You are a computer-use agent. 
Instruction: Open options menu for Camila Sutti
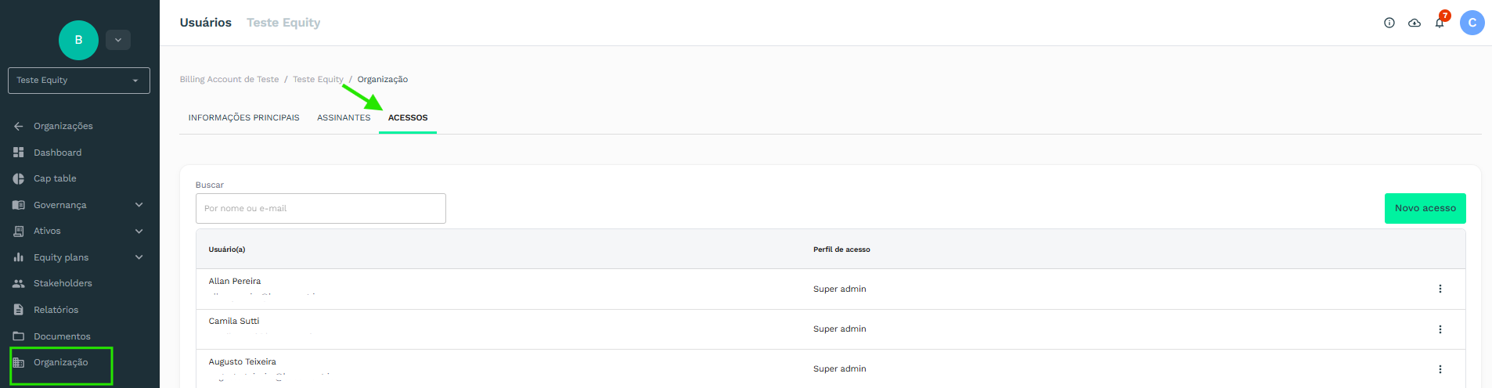1440,329
